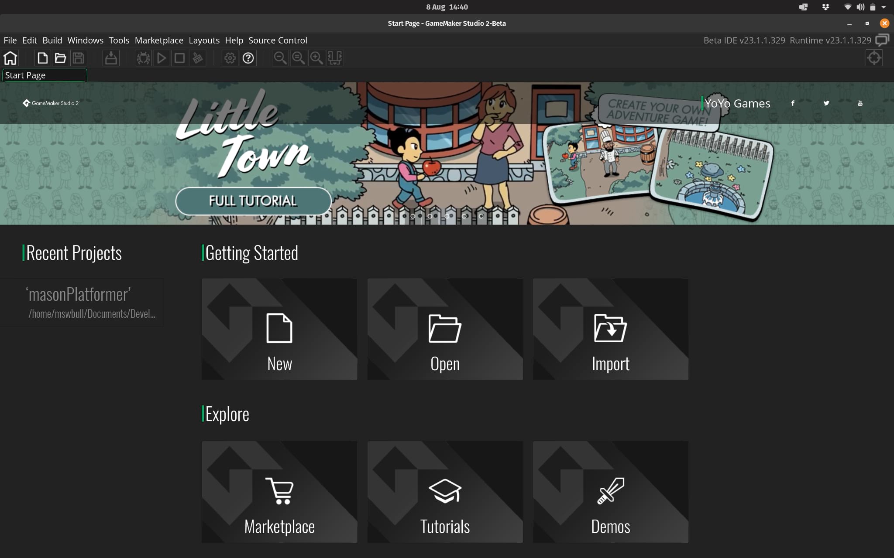Open the File menu
The image size is (894, 558).
pyautogui.click(x=10, y=40)
